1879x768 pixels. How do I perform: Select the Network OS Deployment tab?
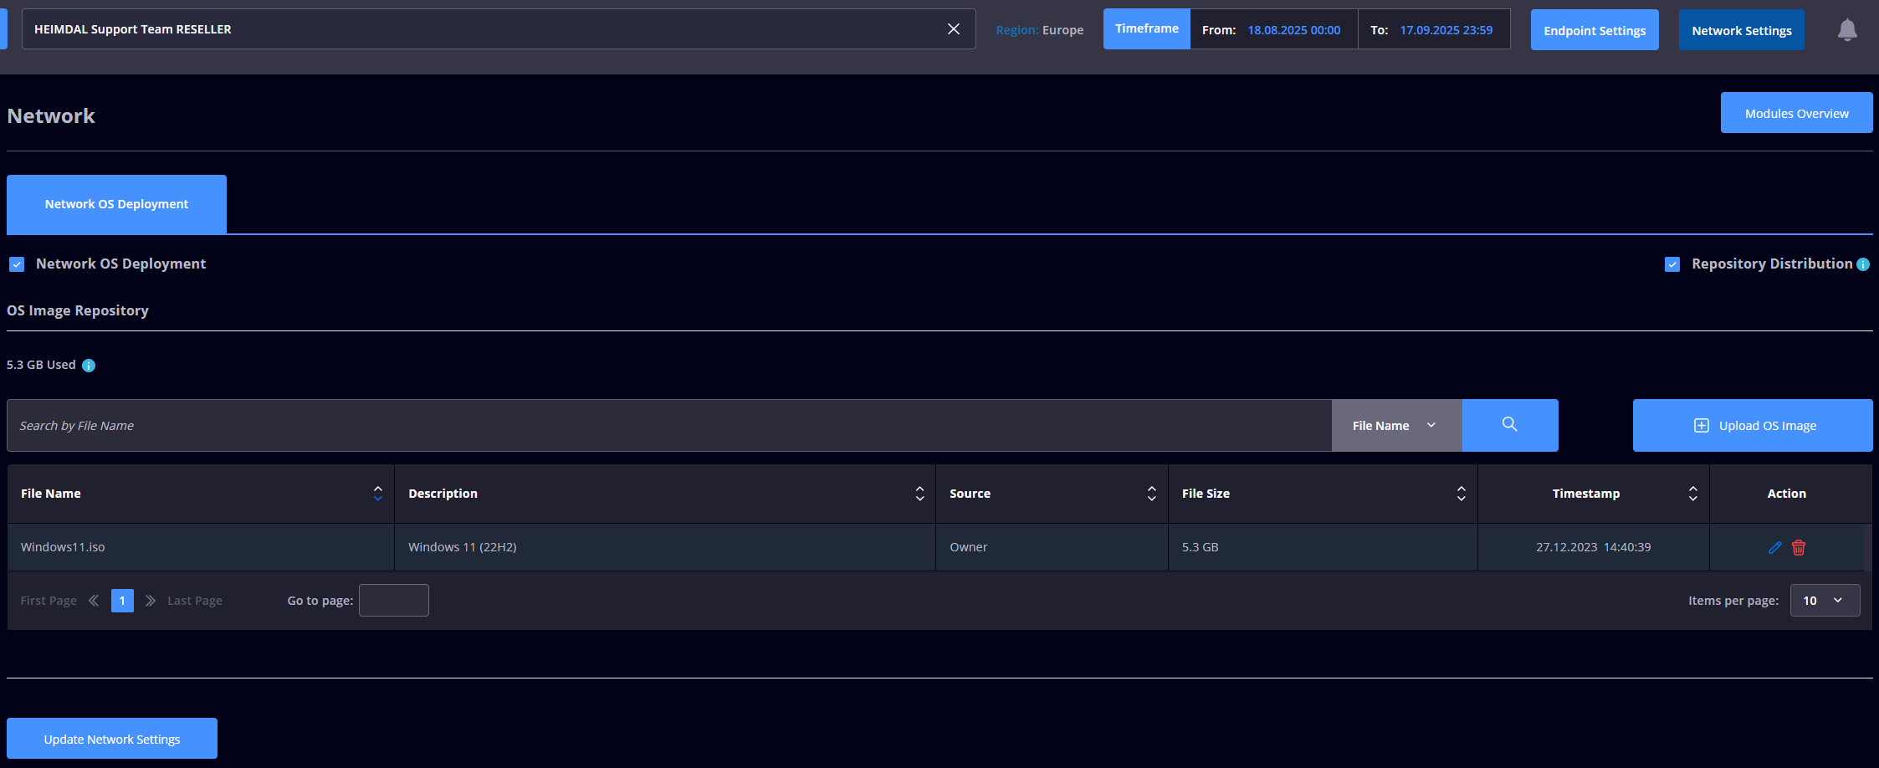(116, 204)
